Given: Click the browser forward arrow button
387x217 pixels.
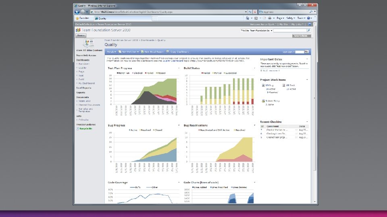Looking at the screenshot, I should [x=83, y=12].
